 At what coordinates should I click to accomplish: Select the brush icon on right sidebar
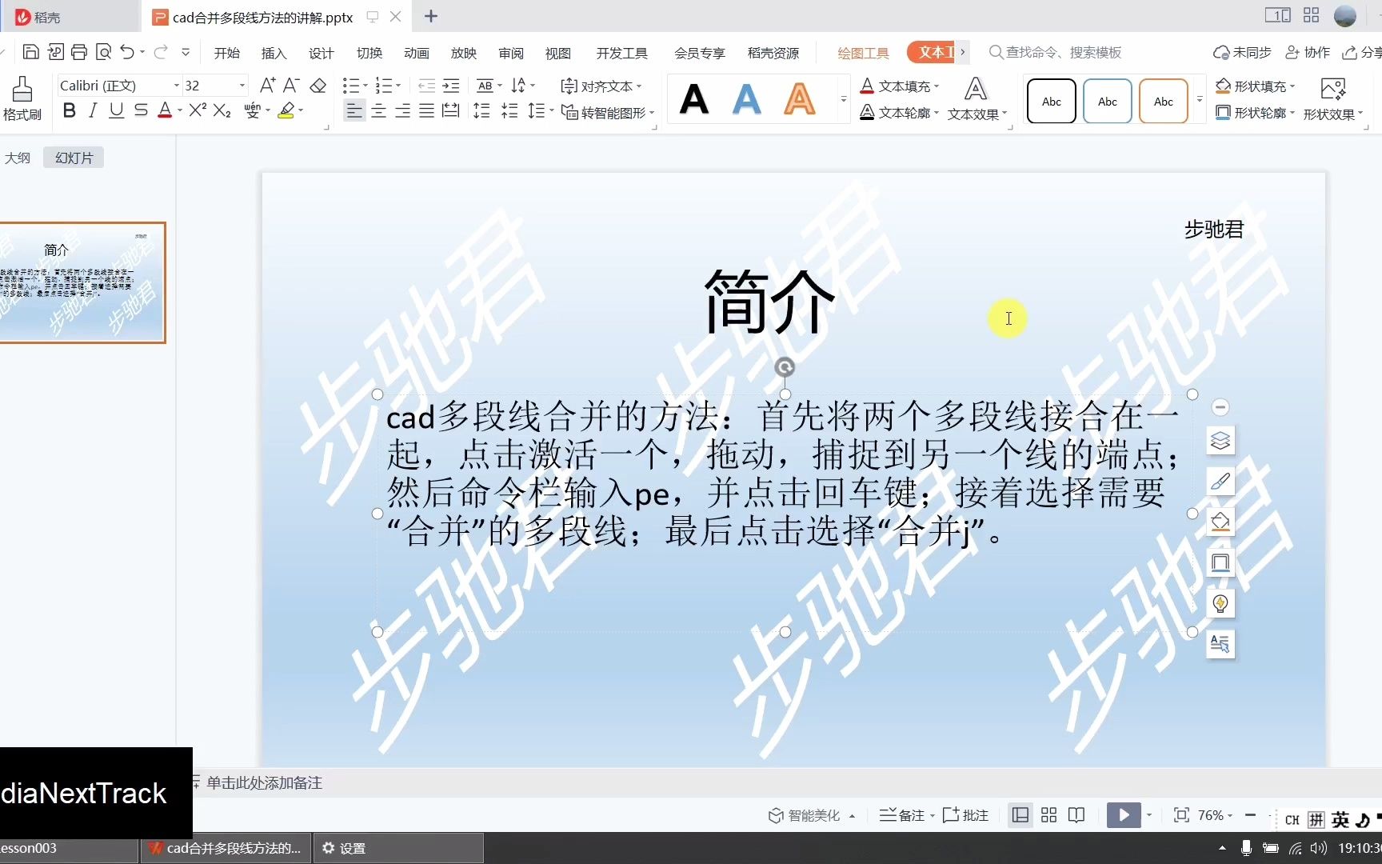click(x=1220, y=481)
